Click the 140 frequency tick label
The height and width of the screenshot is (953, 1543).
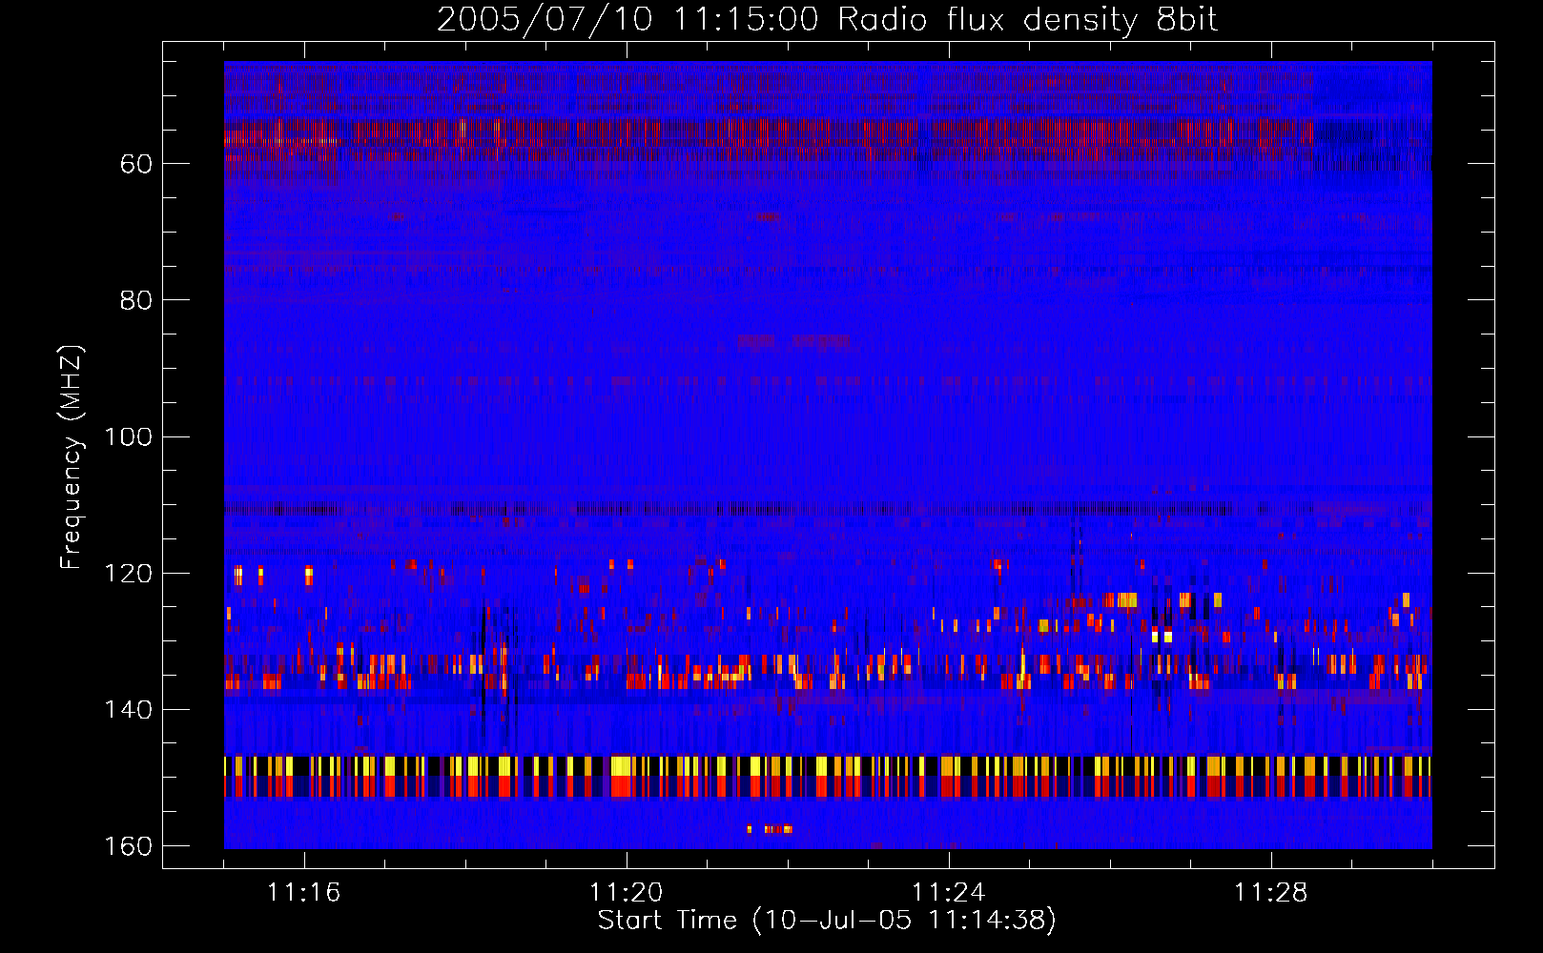tap(129, 709)
